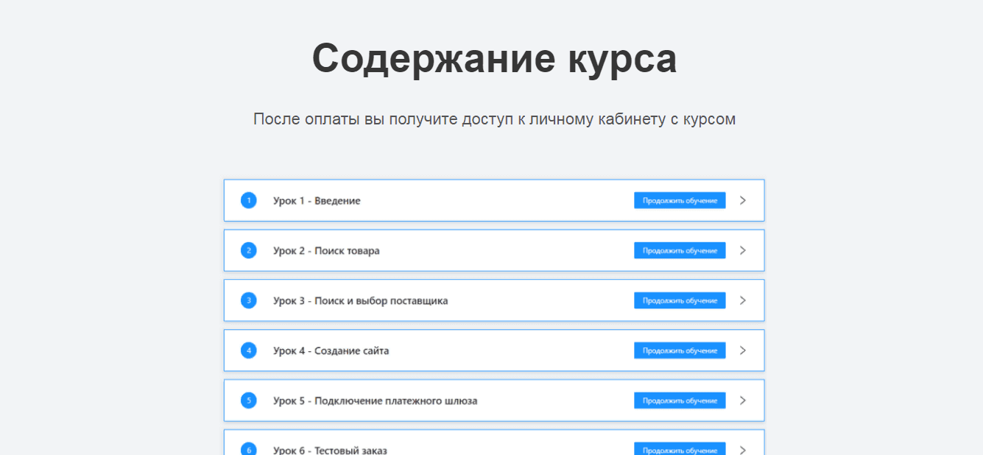Continue Урок 5 via Продолжить обучение button
The width and height of the screenshot is (983, 455).
click(680, 401)
